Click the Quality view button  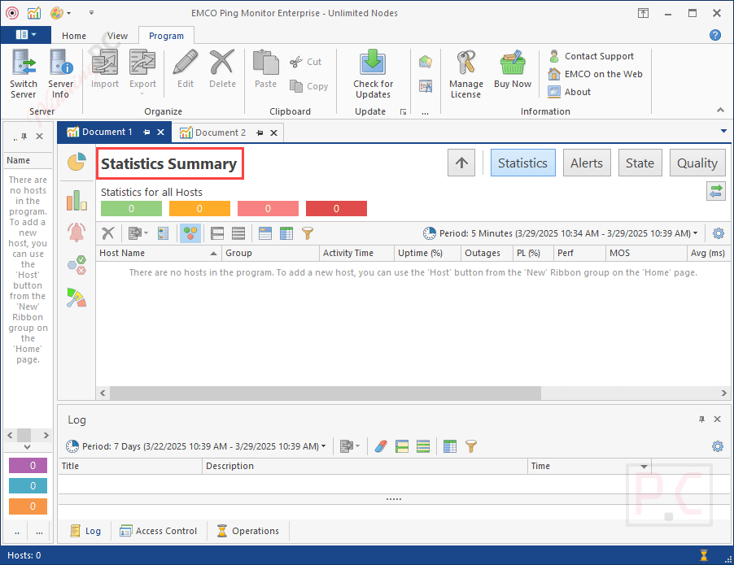(x=697, y=163)
